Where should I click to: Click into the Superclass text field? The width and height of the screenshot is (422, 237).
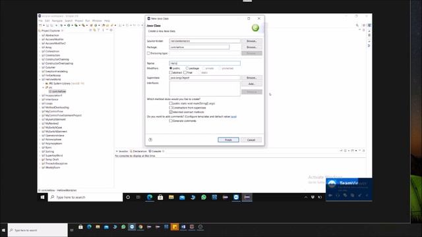(x=205, y=78)
